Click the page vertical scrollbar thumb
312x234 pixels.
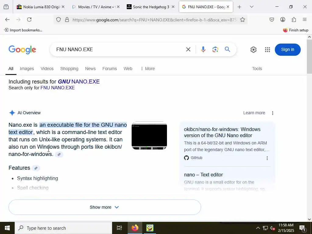309,56
